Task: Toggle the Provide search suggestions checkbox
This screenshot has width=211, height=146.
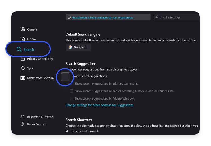Action: (65, 77)
